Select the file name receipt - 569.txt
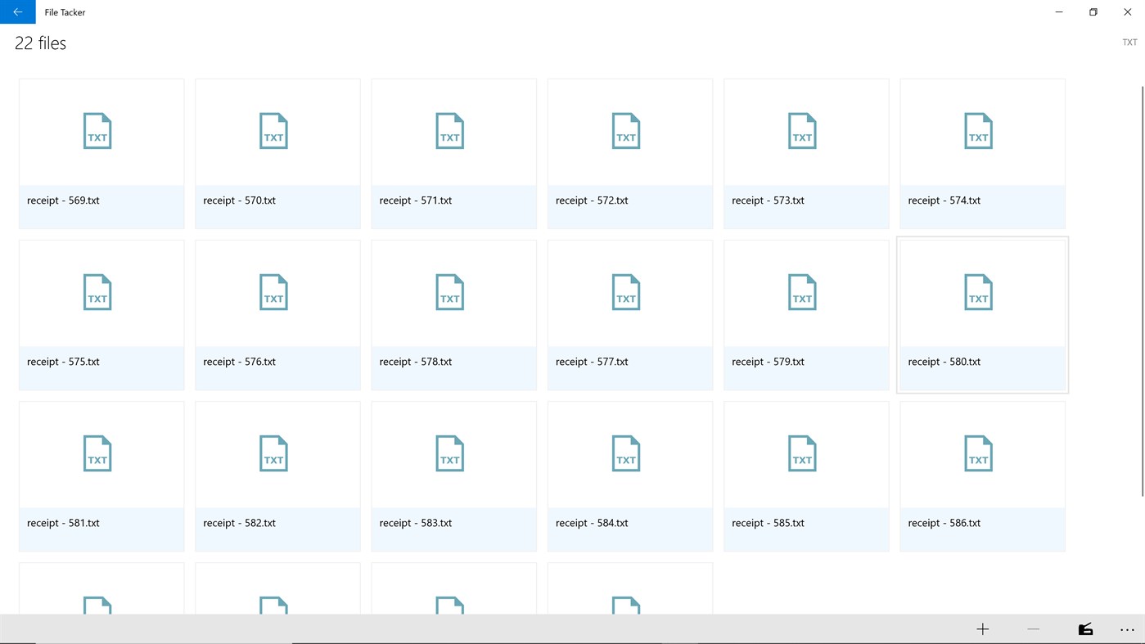1145x644 pixels. tap(63, 200)
